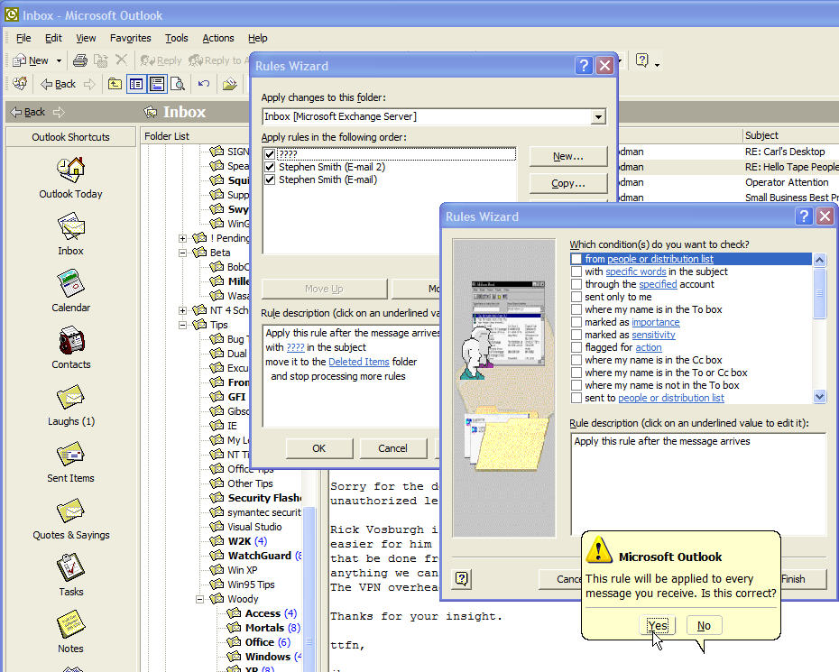The image size is (839, 672).
Task: Check 'sent only to me' condition
Action: point(576,297)
